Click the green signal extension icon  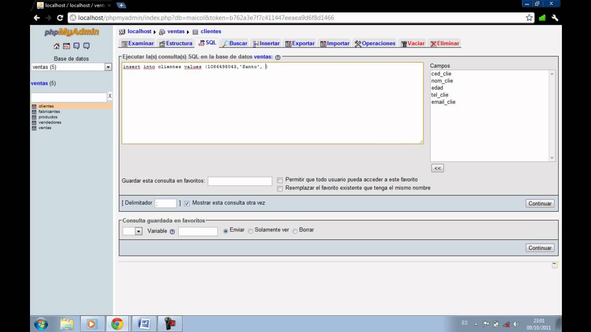point(542,18)
